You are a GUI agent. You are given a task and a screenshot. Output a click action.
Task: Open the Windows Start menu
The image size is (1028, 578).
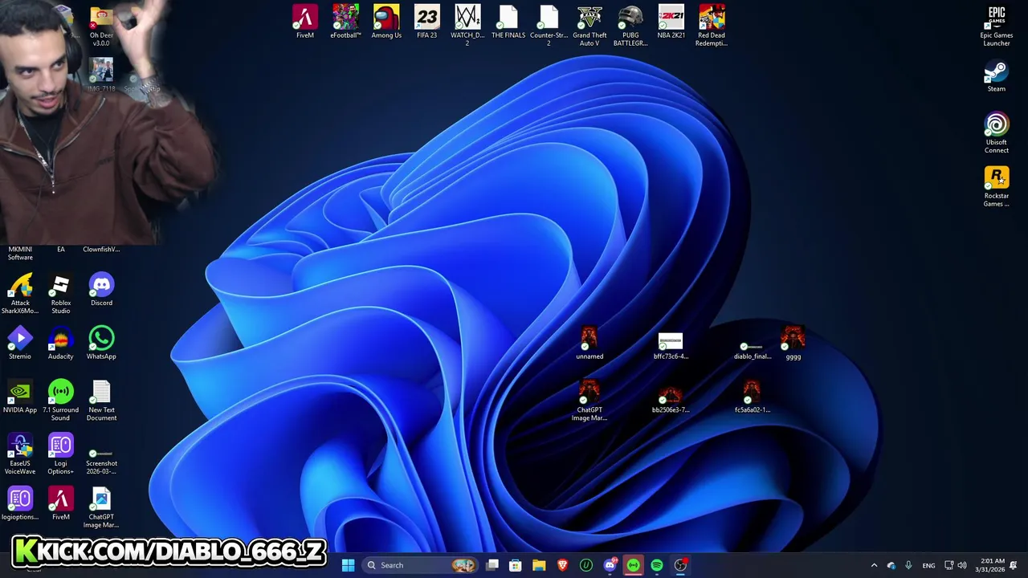tap(348, 565)
